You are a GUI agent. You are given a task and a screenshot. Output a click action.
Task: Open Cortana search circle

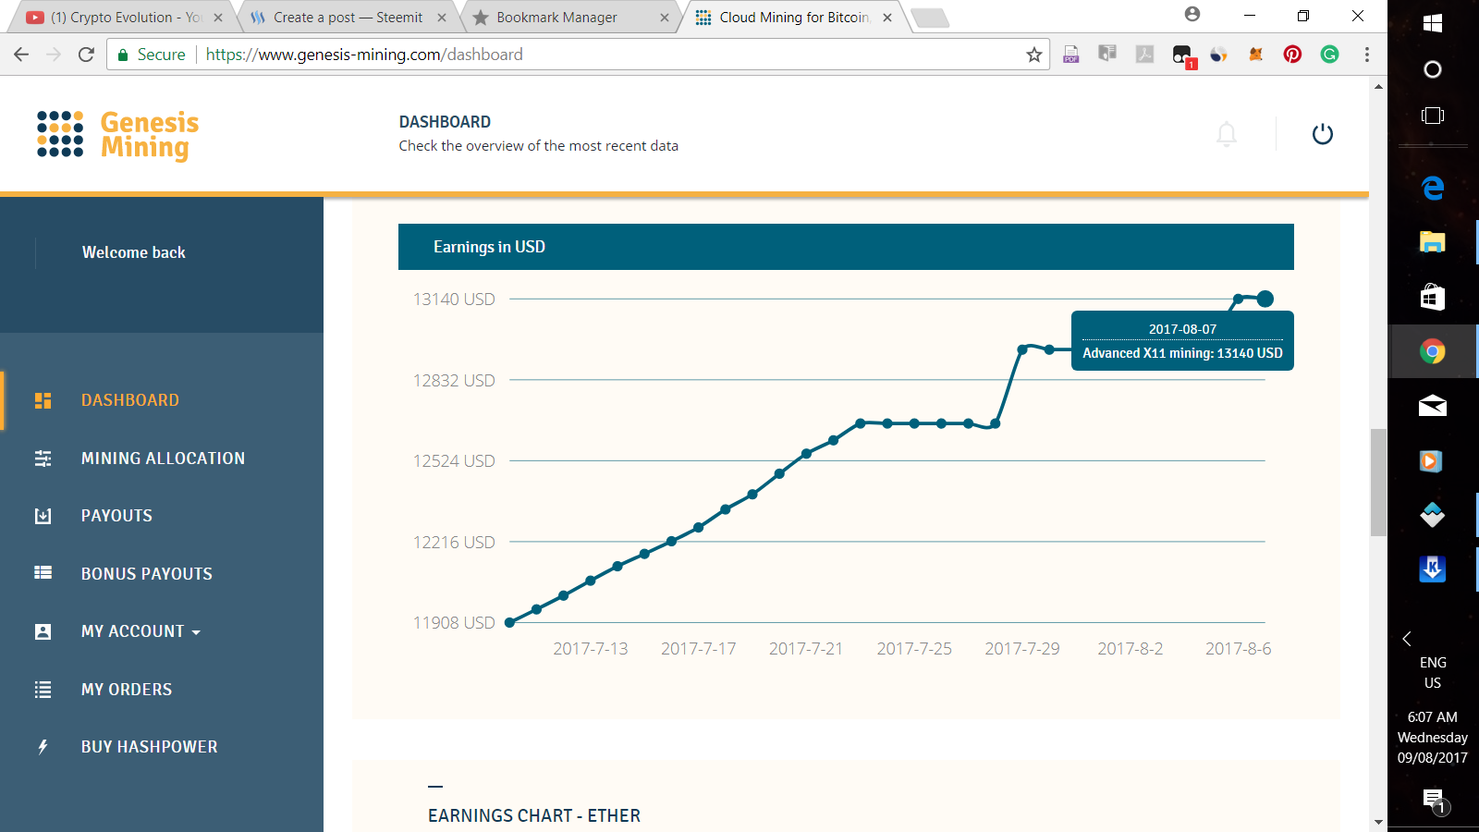1433,69
